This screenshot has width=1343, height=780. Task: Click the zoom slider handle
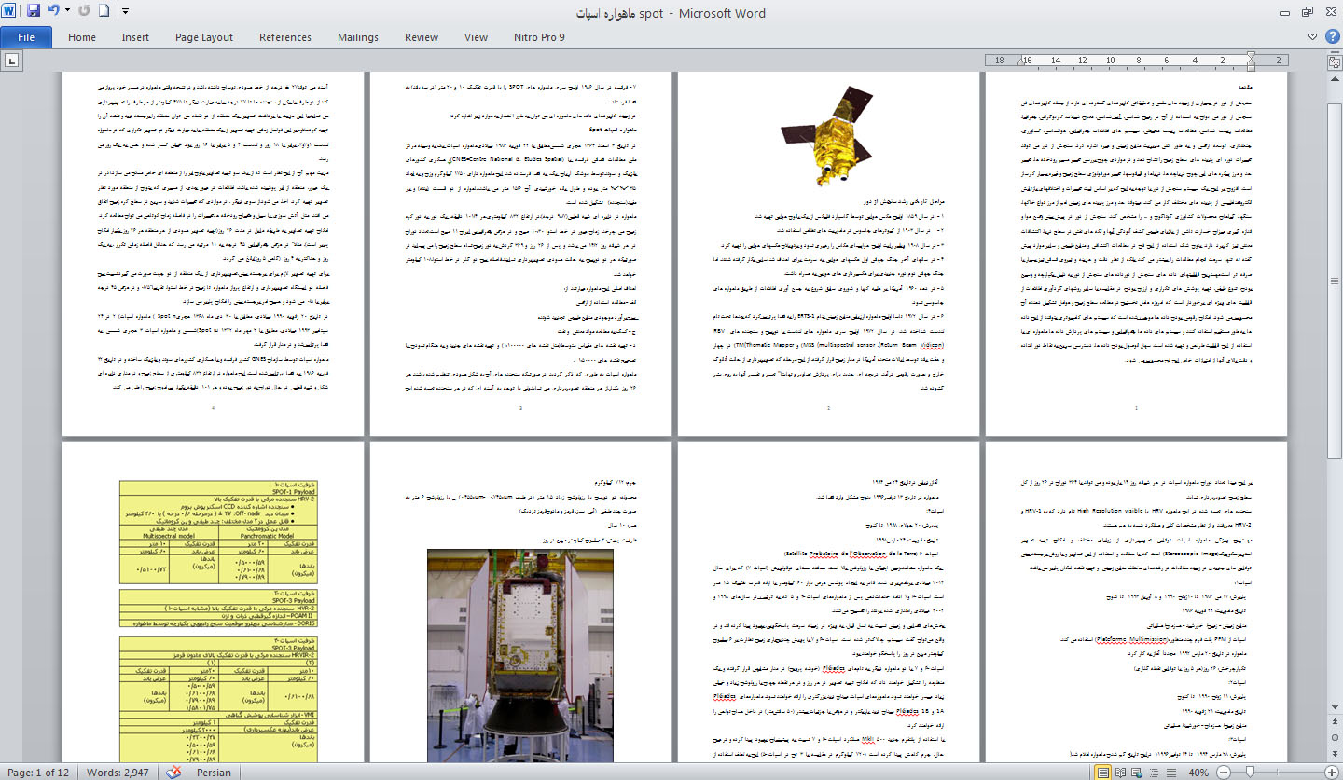(x=1250, y=773)
